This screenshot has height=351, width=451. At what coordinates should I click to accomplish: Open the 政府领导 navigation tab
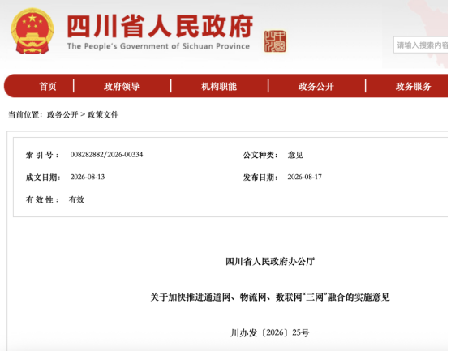click(x=122, y=86)
